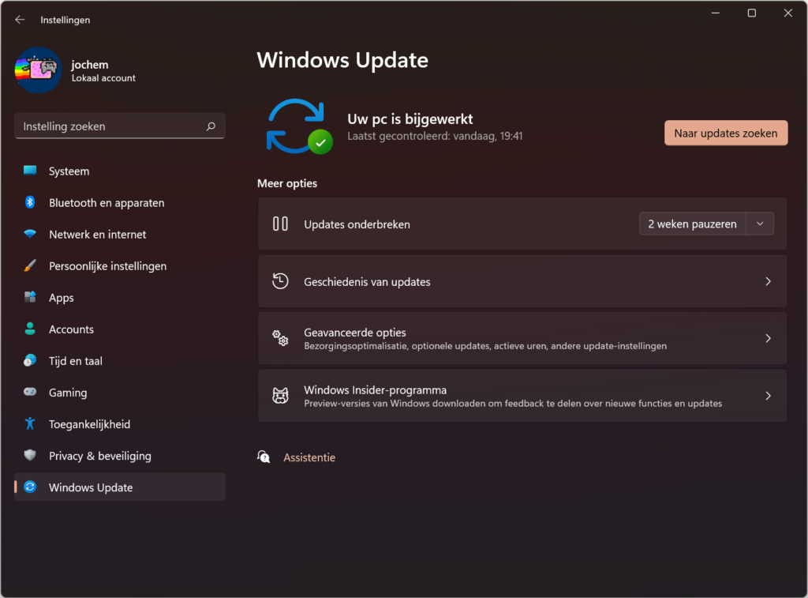Click chevron on Geschiedenis van updates row
The height and width of the screenshot is (598, 808).
(x=768, y=281)
